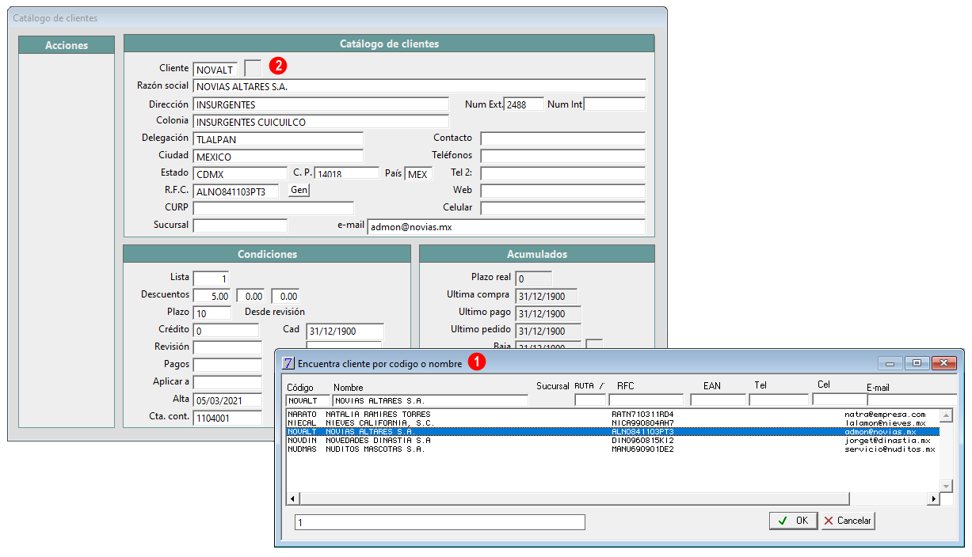Screen dimensions: 972x557
Task: Click the Revisión field
Action: [227, 347]
